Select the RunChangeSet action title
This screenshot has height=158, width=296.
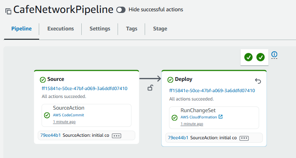click(198, 110)
